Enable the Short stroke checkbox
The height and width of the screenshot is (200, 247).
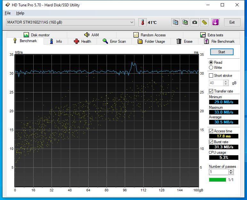[211, 76]
